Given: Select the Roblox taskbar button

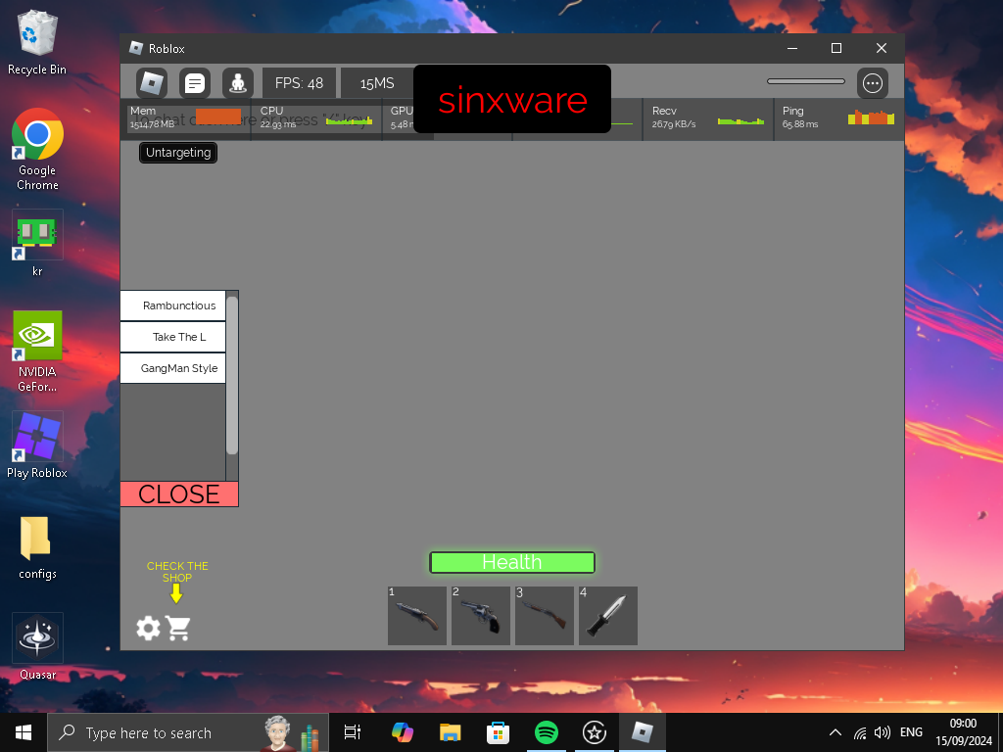Looking at the screenshot, I should pos(643,732).
